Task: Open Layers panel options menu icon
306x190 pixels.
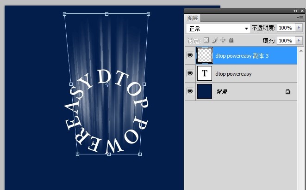Action: pyautogui.click(x=300, y=18)
